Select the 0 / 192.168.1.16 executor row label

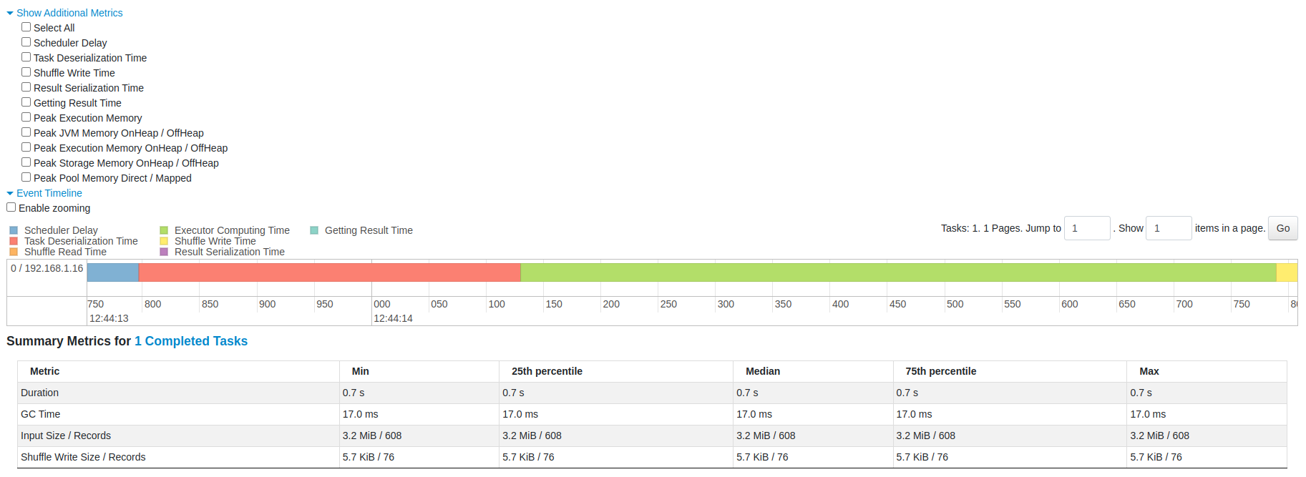(47, 268)
